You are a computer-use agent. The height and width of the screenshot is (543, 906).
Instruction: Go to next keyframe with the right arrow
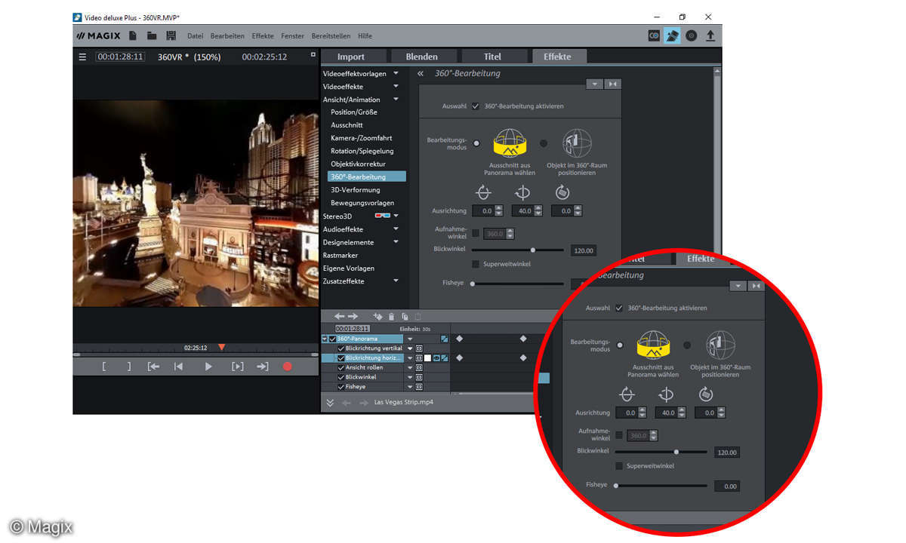[x=353, y=317]
